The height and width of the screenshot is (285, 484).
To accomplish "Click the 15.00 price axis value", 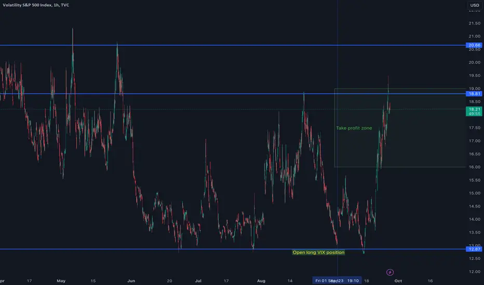I will pos(475,193).
